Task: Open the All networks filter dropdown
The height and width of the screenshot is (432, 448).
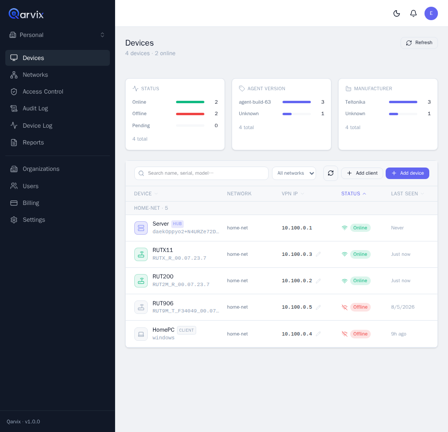Action: coord(294,173)
